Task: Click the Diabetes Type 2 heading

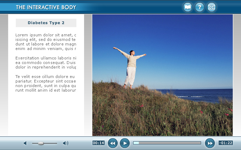Action: [x=46, y=23]
